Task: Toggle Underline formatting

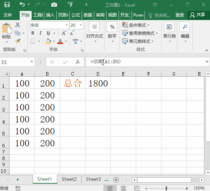Action: pyautogui.click(x=48, y=33)
